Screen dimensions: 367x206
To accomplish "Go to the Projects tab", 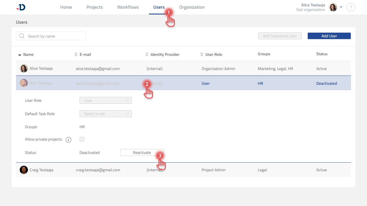I will point(94,7).
